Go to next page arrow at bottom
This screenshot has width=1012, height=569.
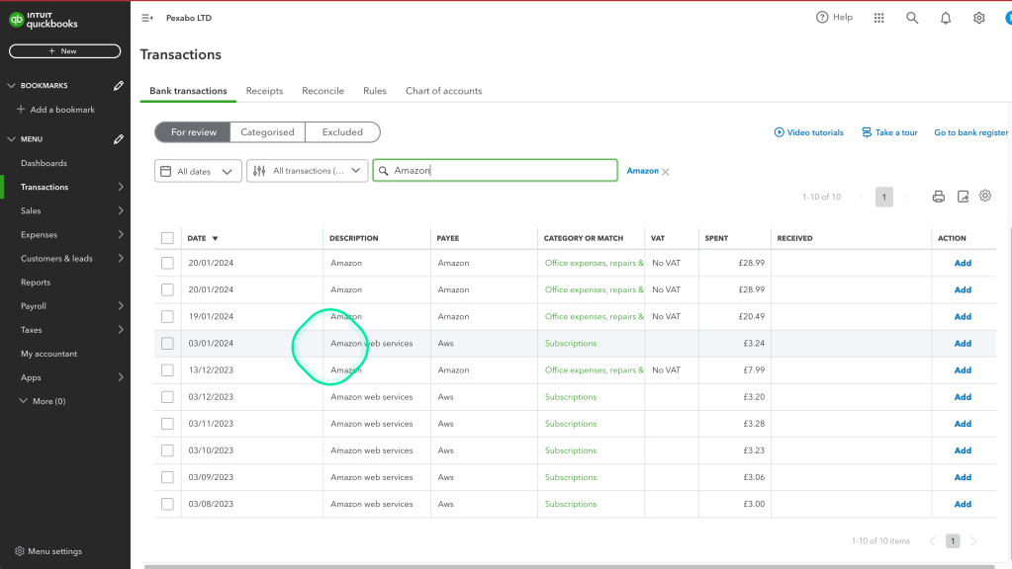pos(973,541)
